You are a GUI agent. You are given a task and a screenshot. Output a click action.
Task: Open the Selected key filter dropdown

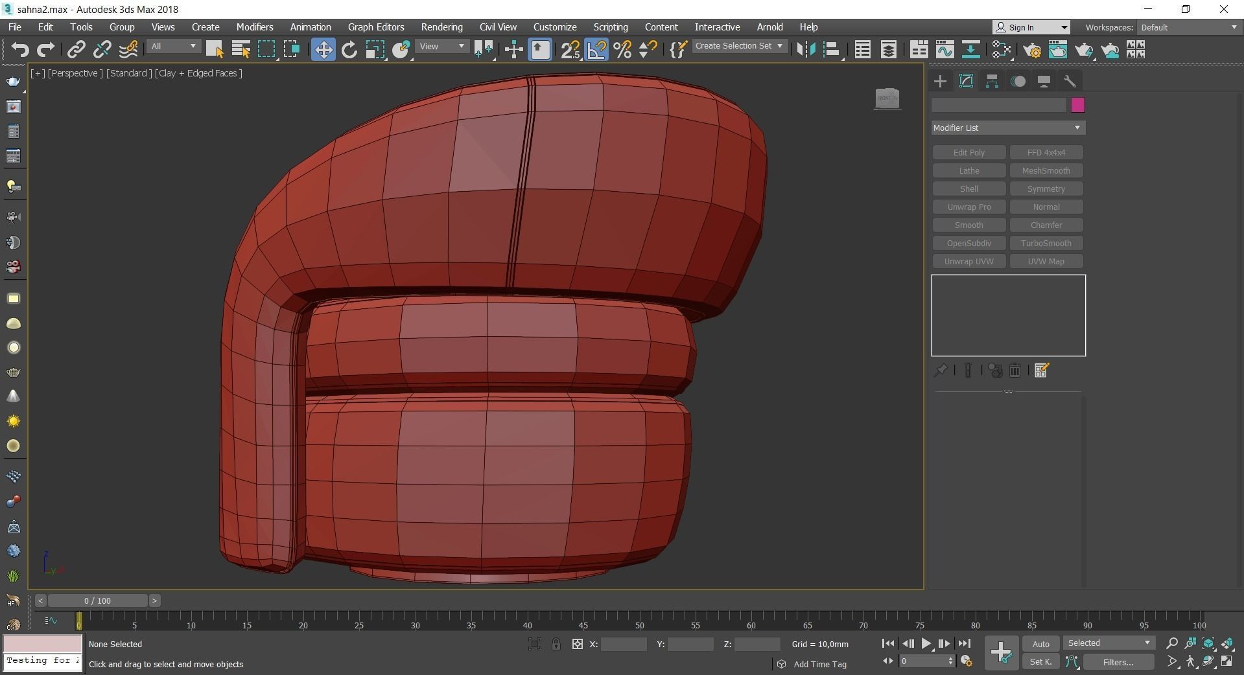(x=1109, y=643)
